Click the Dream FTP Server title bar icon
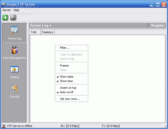The image size is (168, 129). pyautogui.click(x=3, y=4)
